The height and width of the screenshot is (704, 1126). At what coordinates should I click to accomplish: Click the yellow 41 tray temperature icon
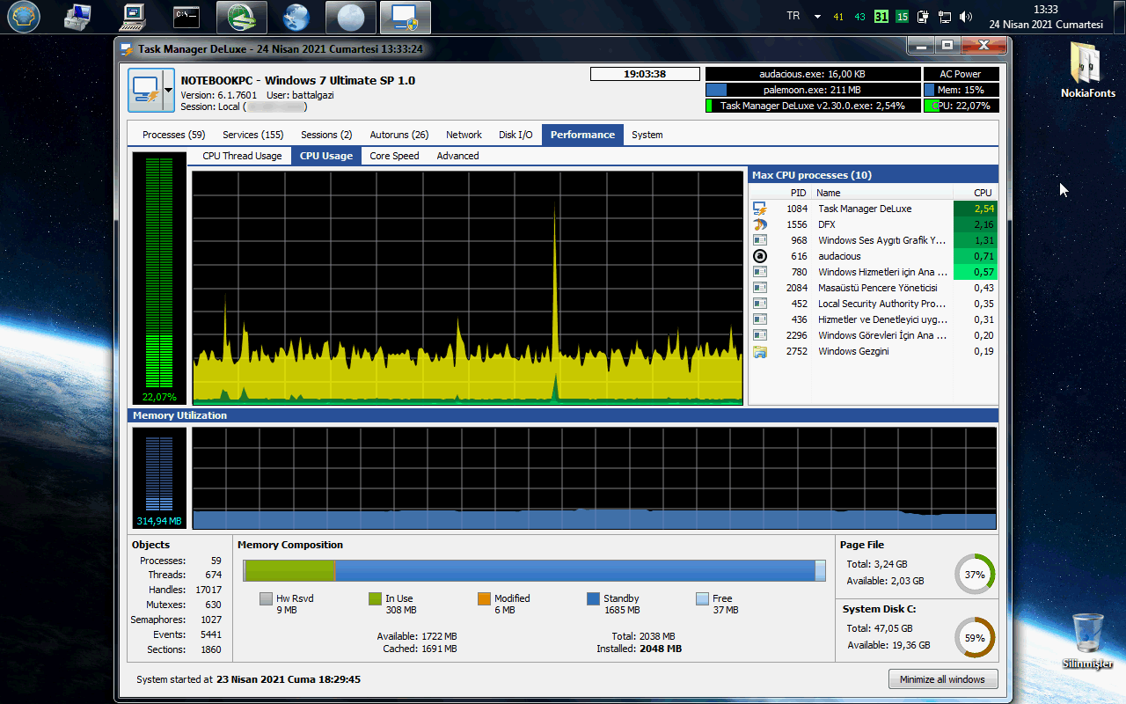tap(838, 17)
